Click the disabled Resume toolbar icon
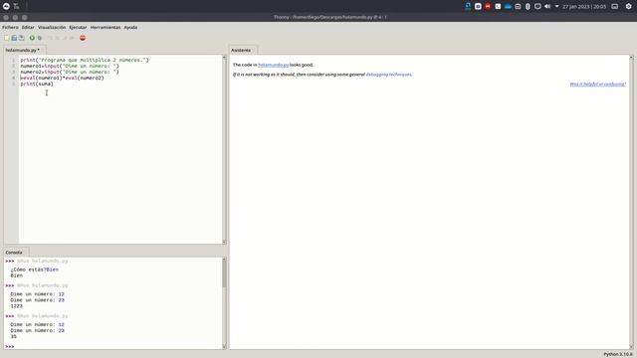 tap(72, 38)
